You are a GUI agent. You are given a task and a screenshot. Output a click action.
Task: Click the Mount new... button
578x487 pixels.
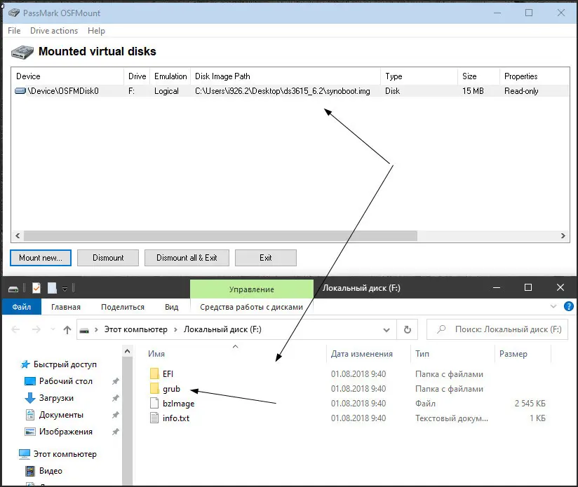[x=41, y=258]
